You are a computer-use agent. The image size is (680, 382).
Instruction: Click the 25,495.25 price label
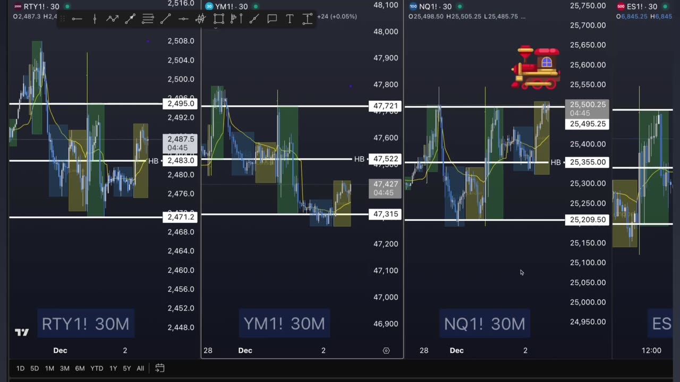pyautogui.click(x=587, y=124)
